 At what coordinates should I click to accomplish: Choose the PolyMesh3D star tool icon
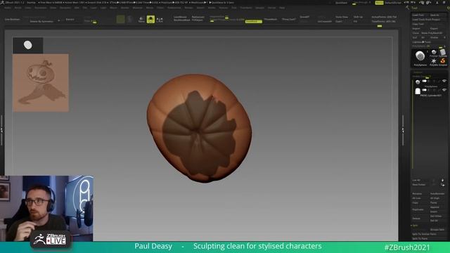434,61
